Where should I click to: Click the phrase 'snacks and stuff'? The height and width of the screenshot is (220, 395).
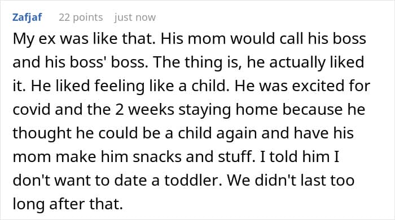(194, 156)
